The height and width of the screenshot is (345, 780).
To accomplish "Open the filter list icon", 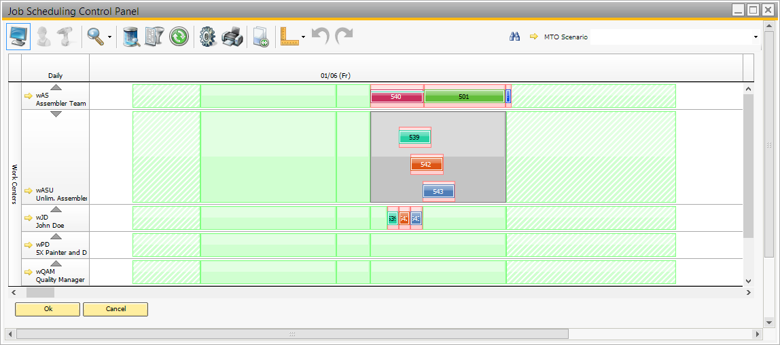I will [155, 37].
